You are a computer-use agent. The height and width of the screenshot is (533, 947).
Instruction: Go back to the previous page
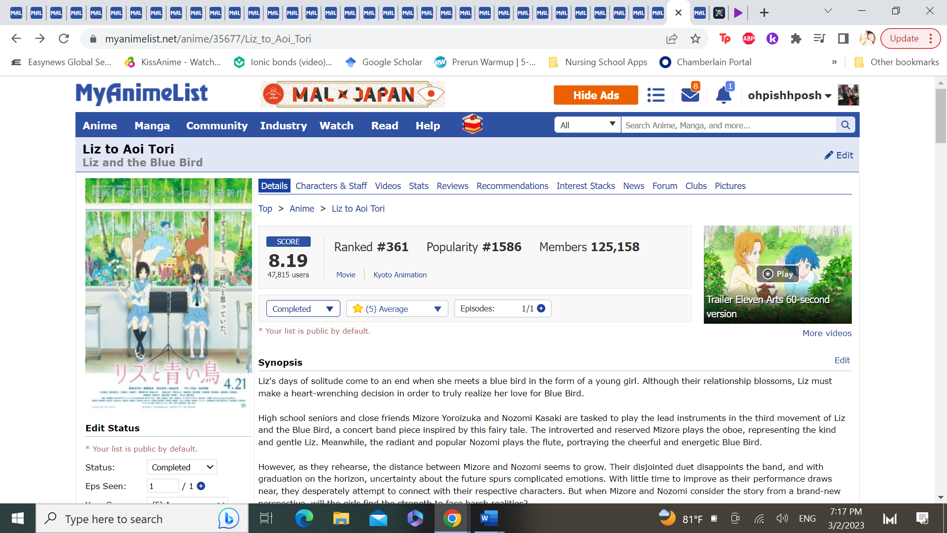16,38
